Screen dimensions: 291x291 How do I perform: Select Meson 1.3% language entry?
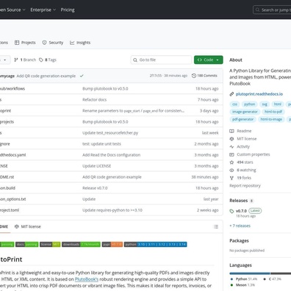[242, 285]
